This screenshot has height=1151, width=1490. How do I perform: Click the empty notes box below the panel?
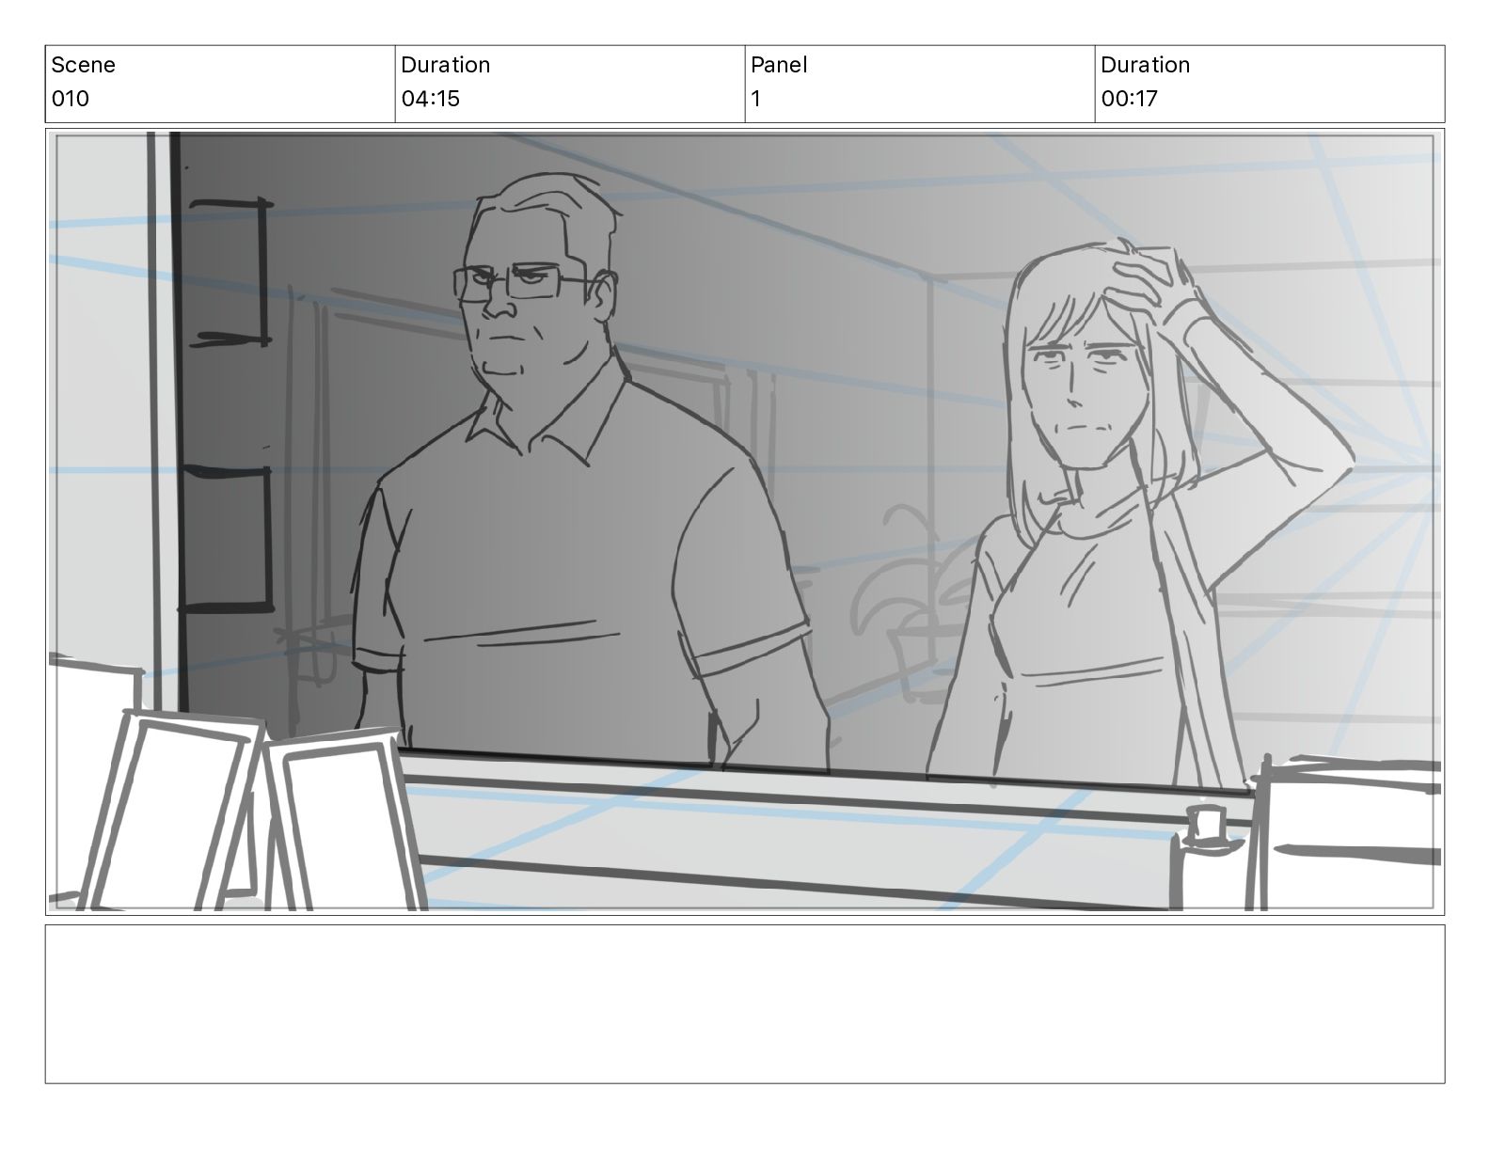pyautogui.click(x=745, y=1003)
